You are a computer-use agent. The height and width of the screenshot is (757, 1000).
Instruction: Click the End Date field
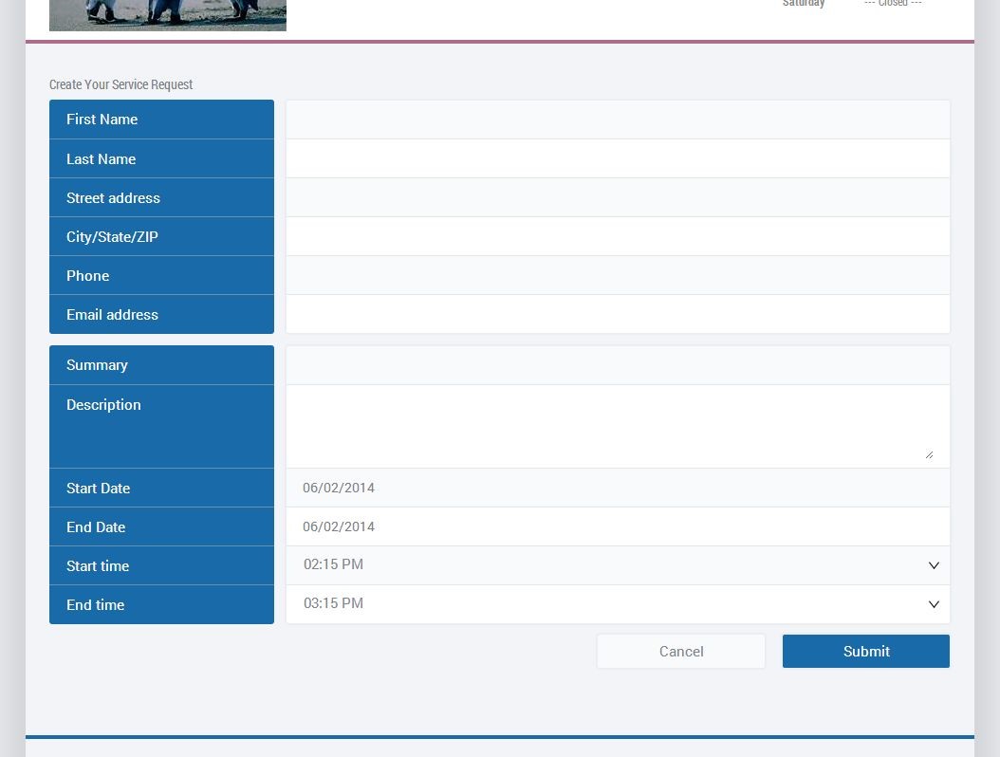coord(618,526)
